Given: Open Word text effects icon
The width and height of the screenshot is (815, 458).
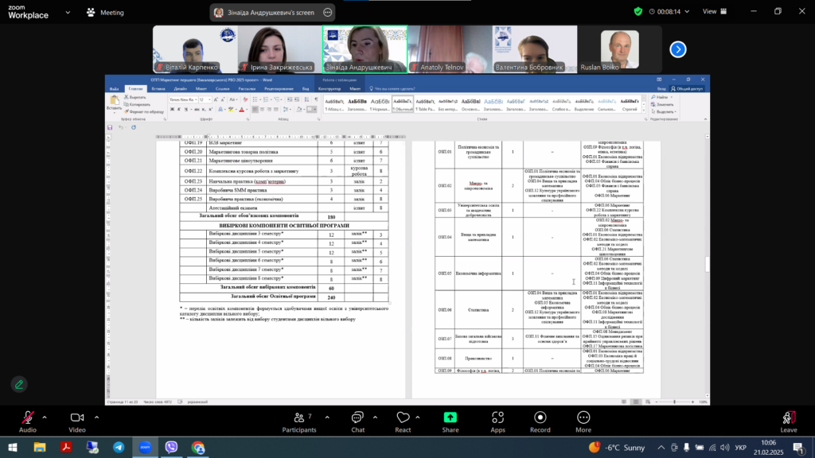Looking at the screenshot, I should pyautogui.click(x=220, y=110).
